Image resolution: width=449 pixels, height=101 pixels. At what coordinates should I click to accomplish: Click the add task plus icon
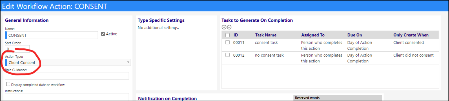224,27
